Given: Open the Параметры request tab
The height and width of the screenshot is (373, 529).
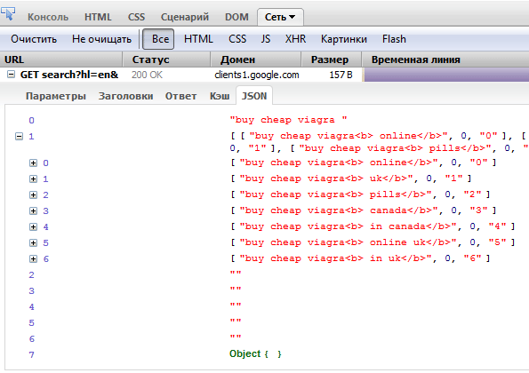Looking at the screenshot, I should [x=56, y=96].
